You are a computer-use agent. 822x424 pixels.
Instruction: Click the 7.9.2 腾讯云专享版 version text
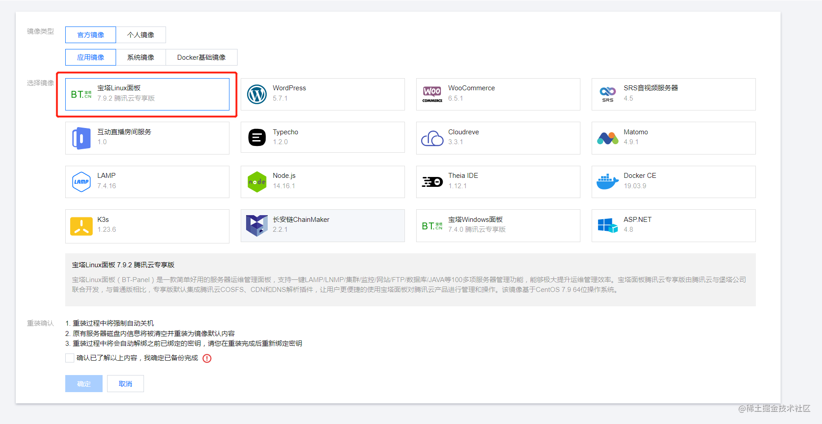(x=126, y=98)
